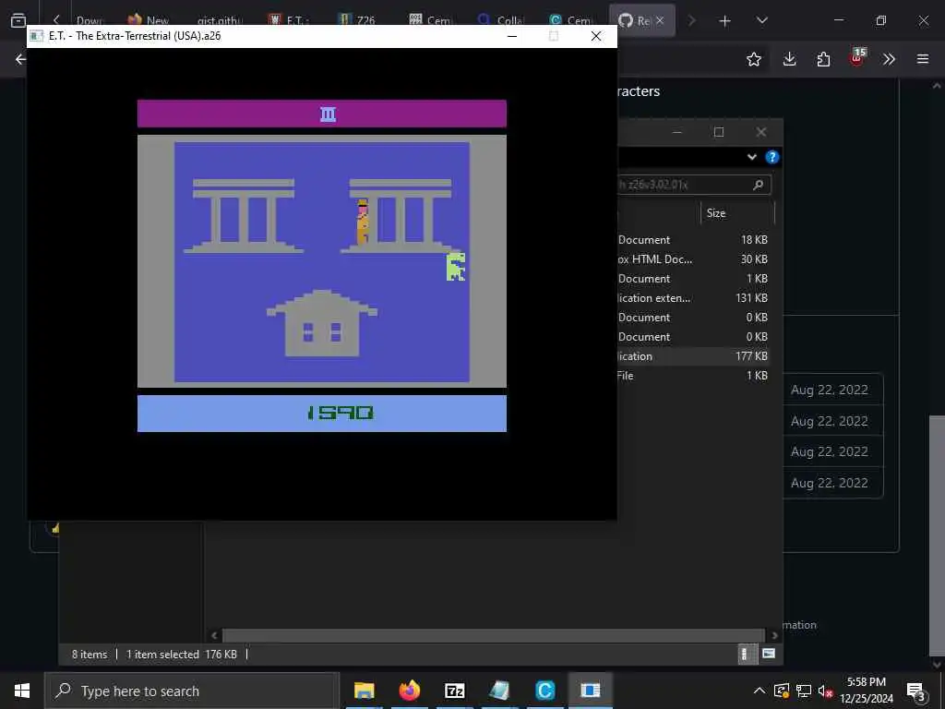Open the Windows Start menu

point(22,691)
